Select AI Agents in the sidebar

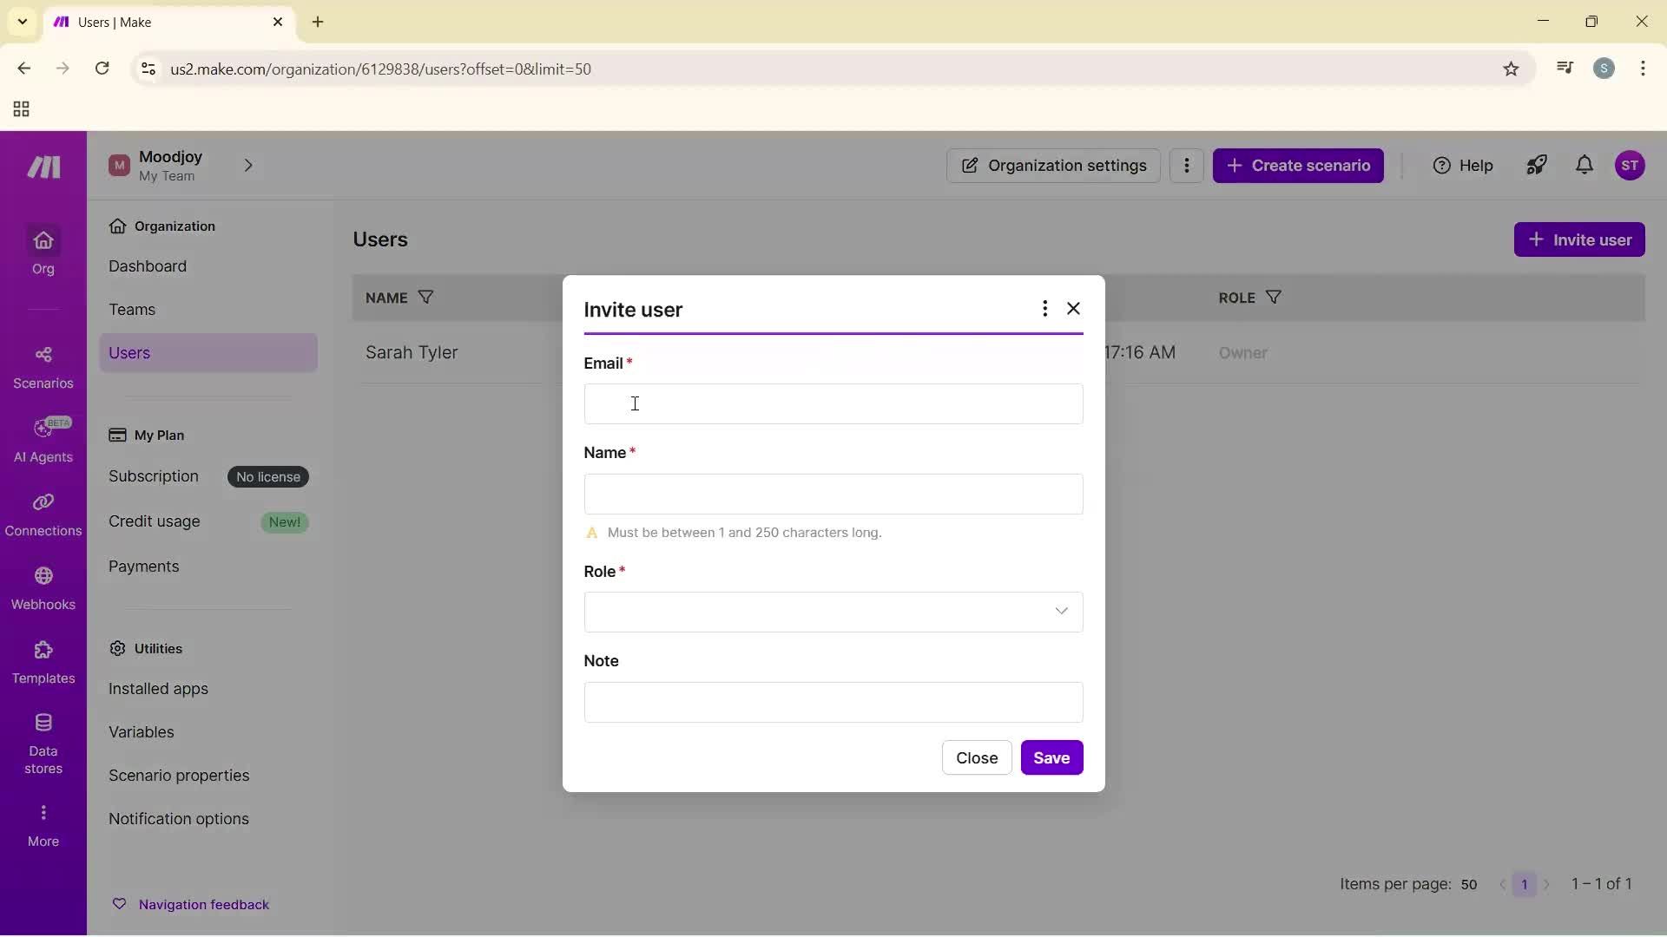(43, 438)
